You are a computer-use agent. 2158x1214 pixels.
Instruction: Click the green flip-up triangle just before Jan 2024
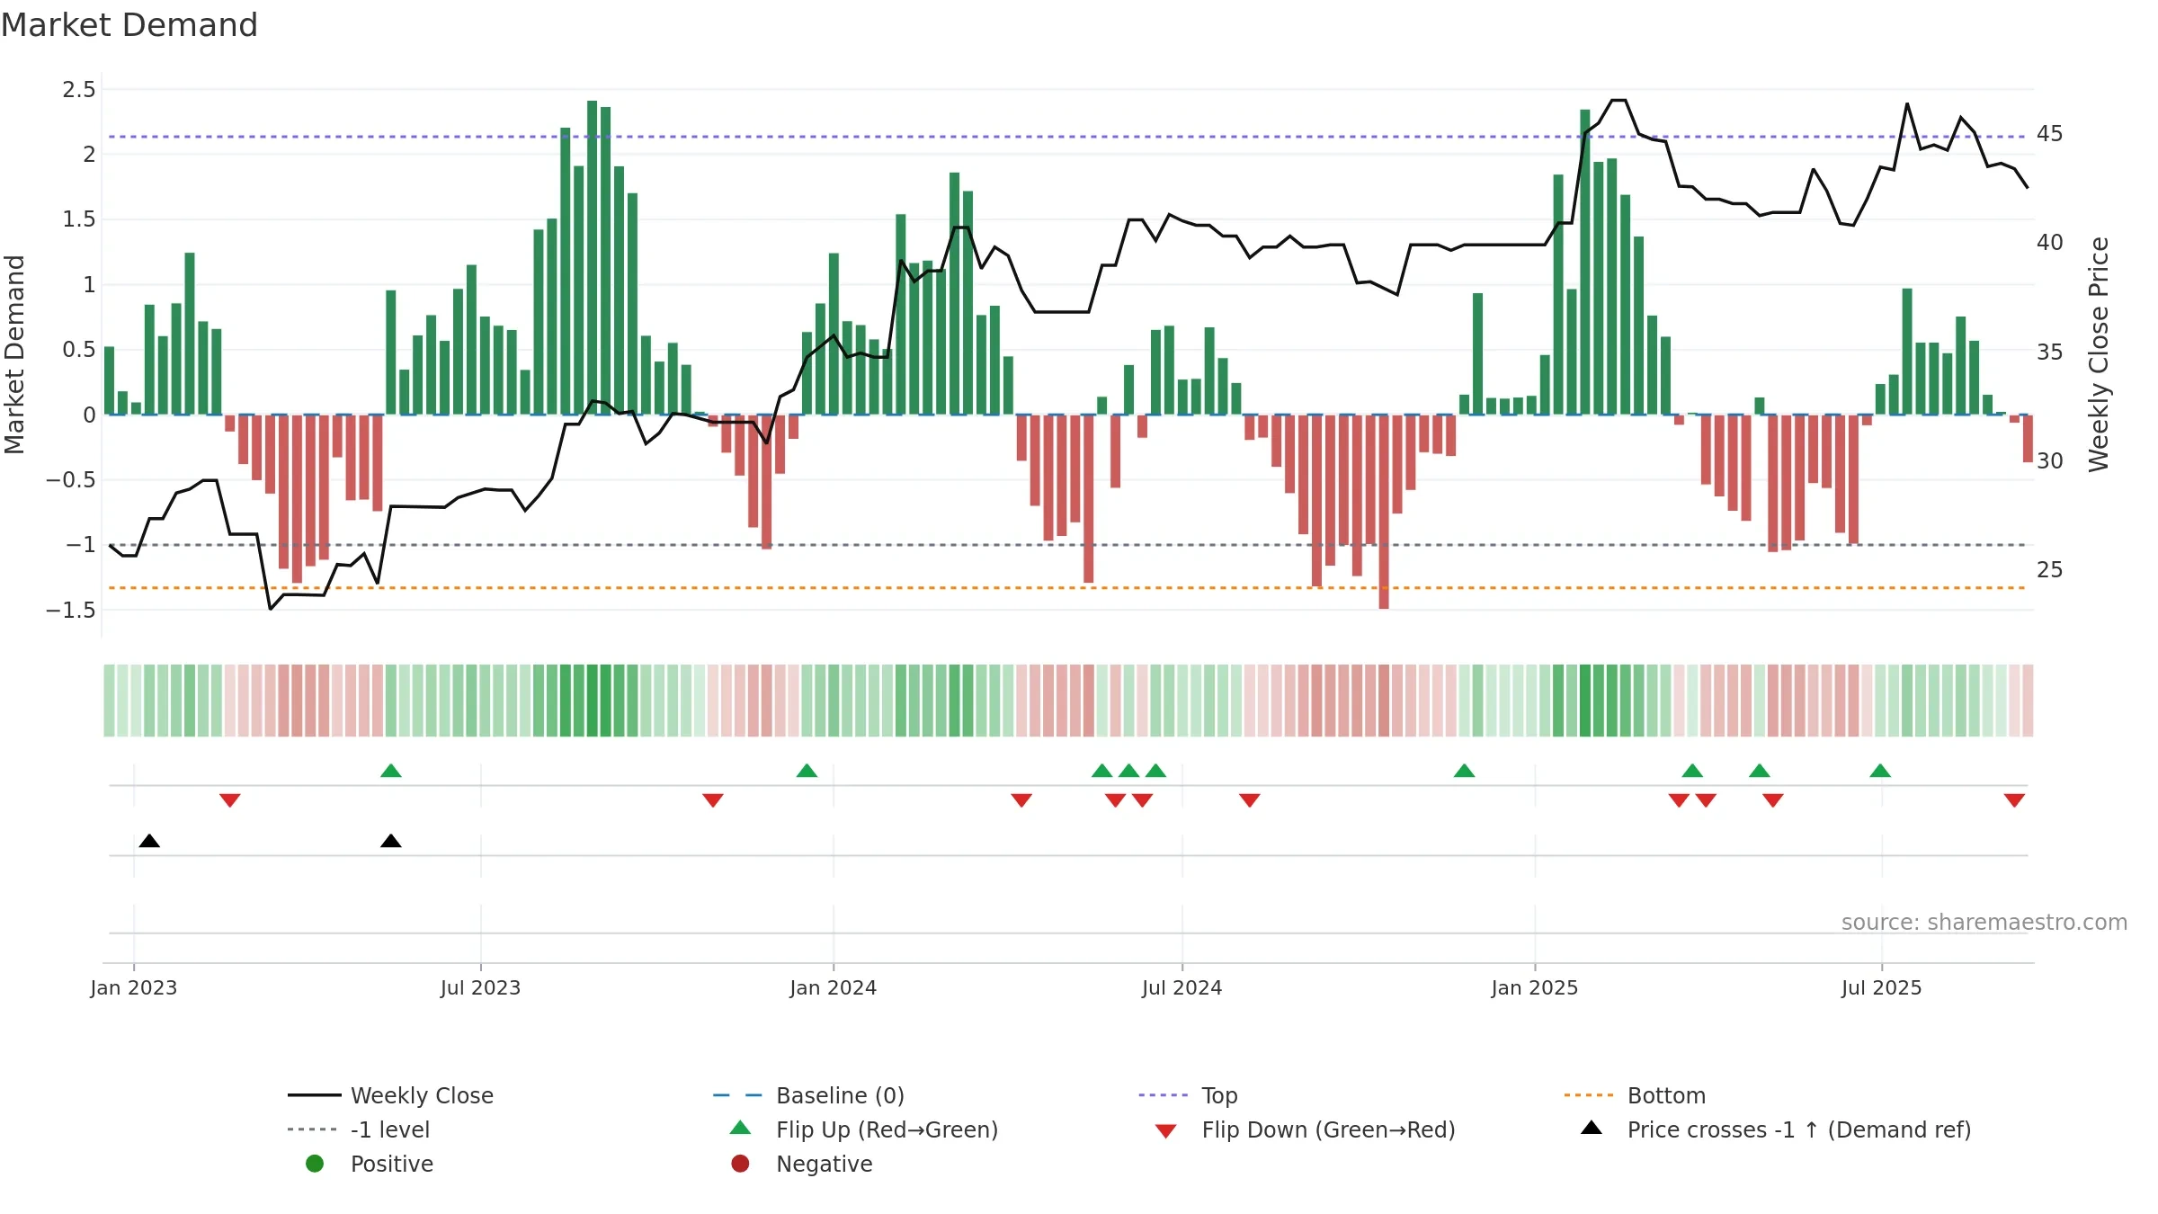[x=807, y=771]
